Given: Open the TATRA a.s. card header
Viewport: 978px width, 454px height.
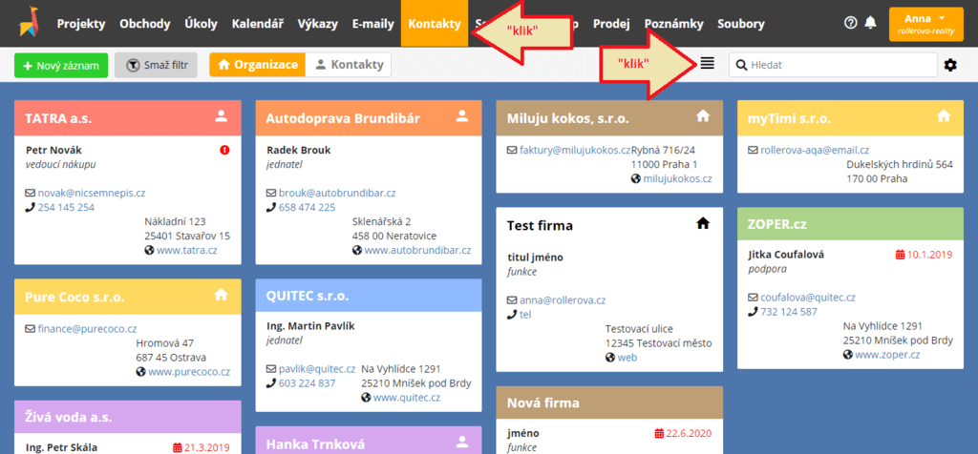Looking at the screenshot, I should [127, 117].
